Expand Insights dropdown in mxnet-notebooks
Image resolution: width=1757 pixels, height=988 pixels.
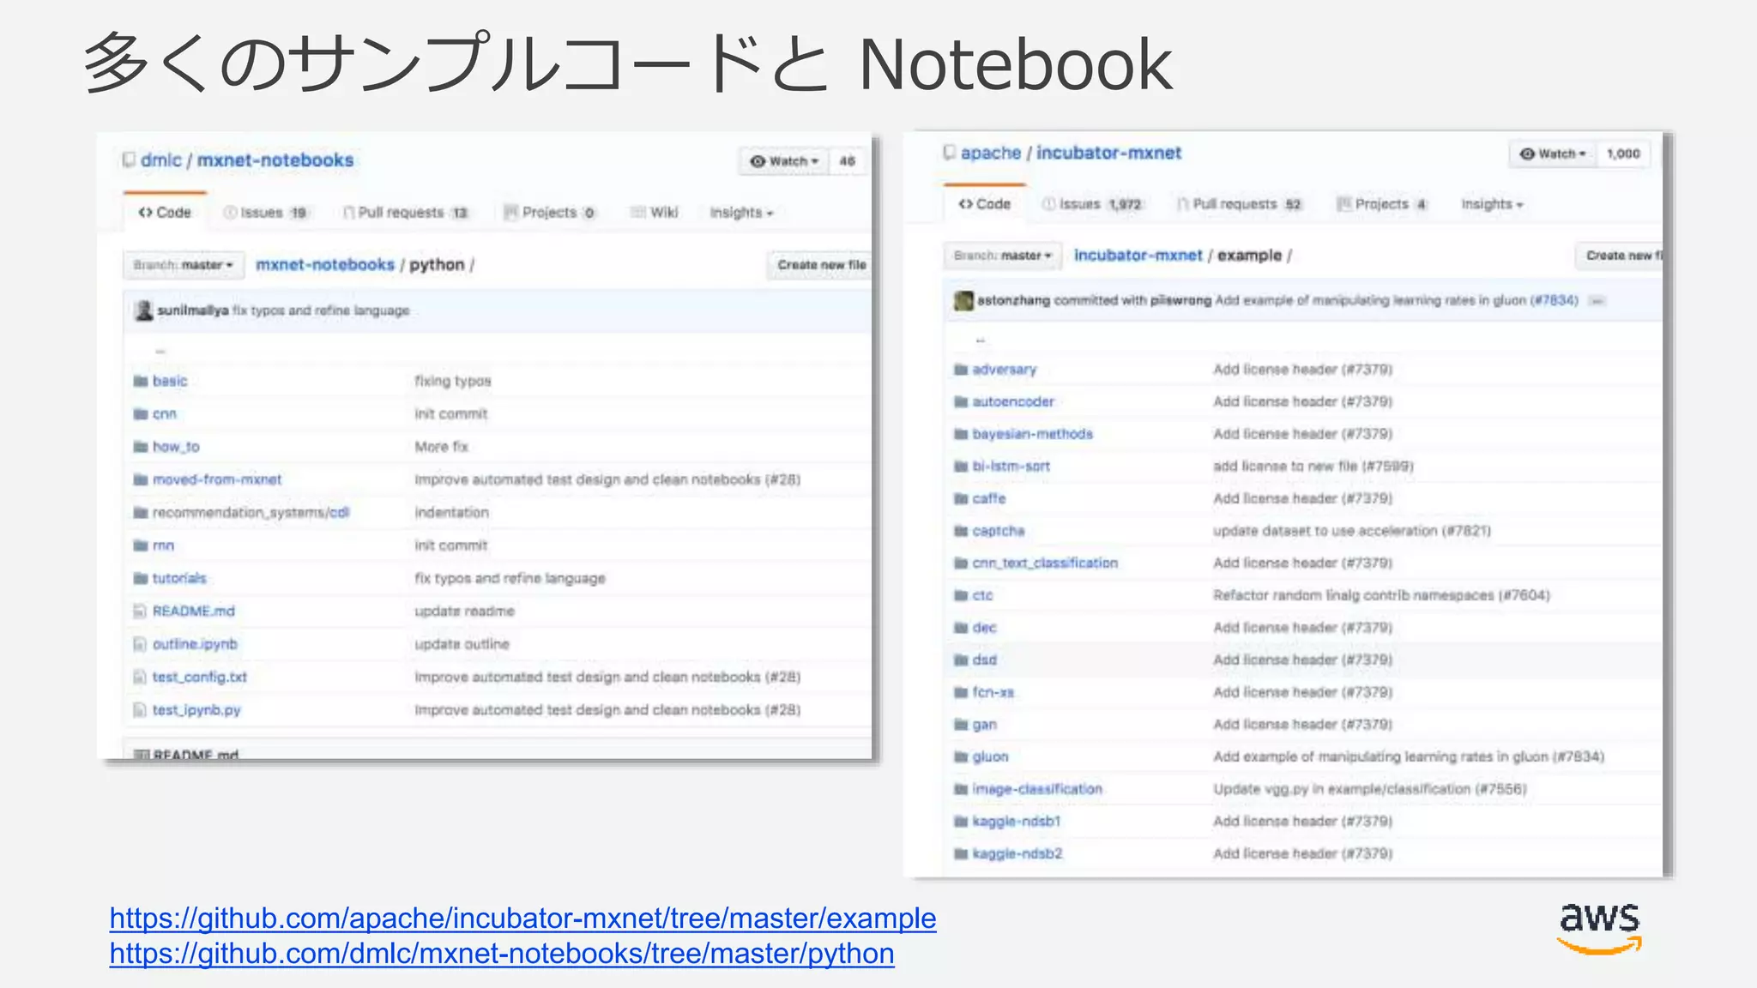click(x=741, y=213)
